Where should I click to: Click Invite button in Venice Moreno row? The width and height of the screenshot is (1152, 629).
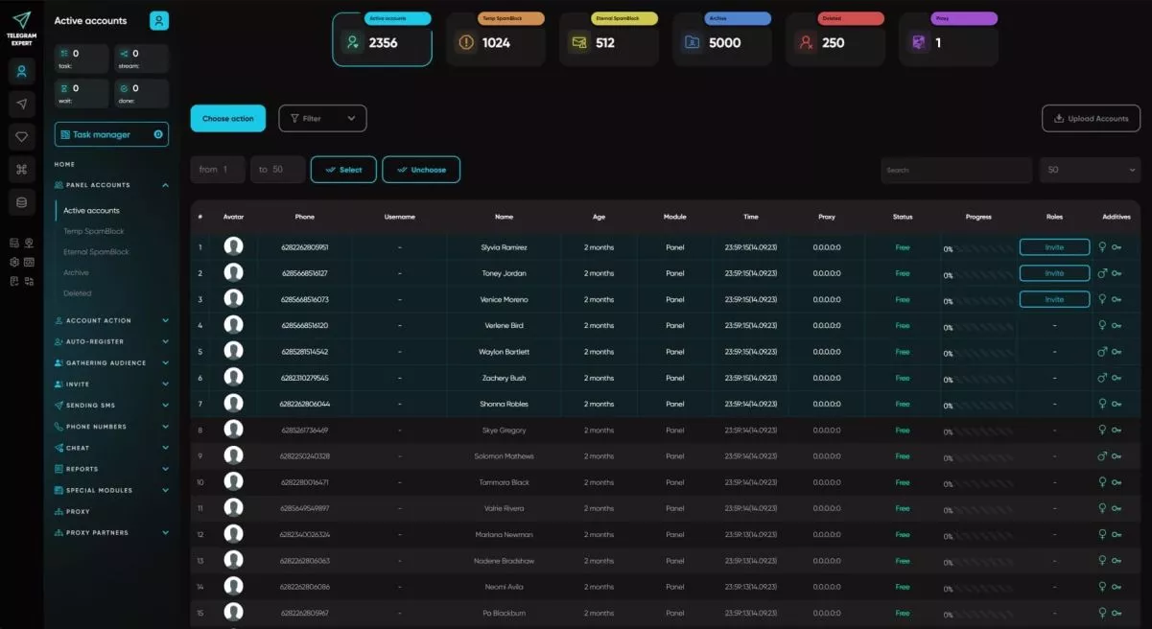click(x=1054, y=299)
